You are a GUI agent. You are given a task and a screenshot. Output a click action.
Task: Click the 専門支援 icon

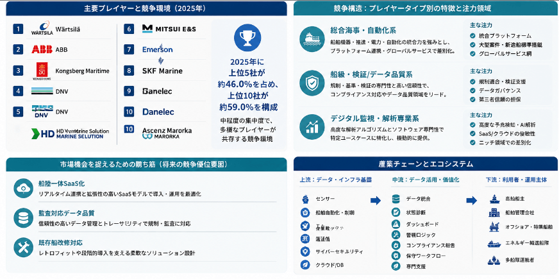click(x=396, y=266)
